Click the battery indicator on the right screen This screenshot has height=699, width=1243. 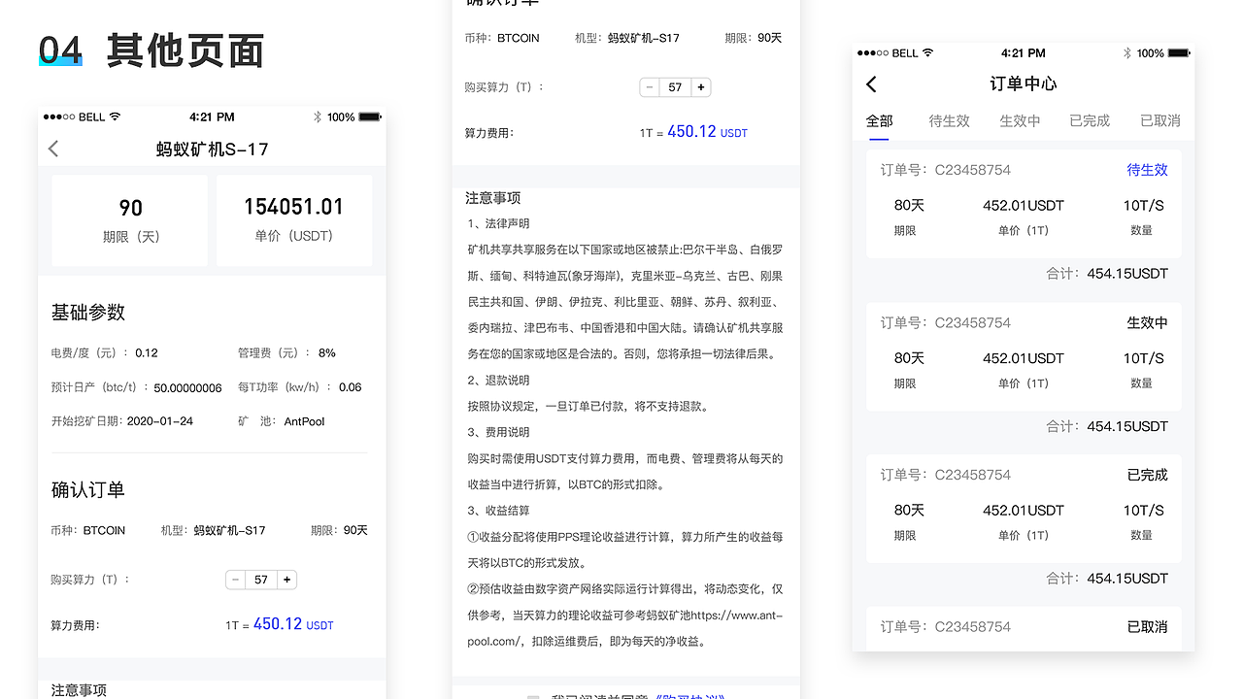click(1176, 53)
